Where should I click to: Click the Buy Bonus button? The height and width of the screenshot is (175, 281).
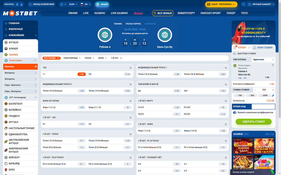point(163,13)
